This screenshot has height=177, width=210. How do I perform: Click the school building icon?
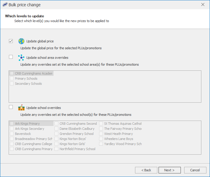(x=21, y=107)
